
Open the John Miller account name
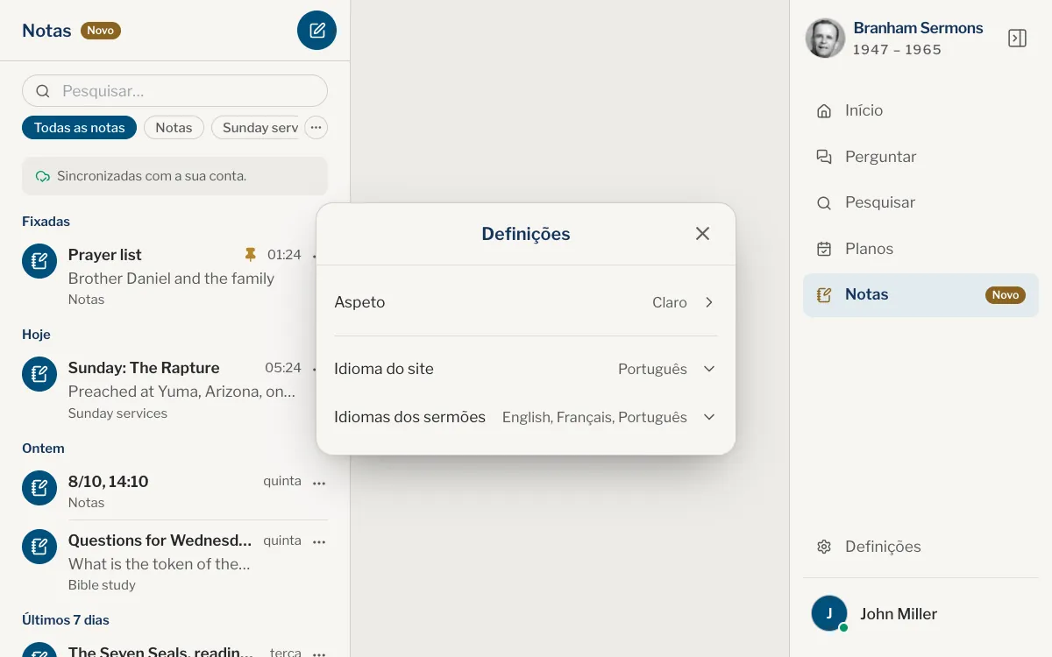pyautogui.click(x=899, y=614)
